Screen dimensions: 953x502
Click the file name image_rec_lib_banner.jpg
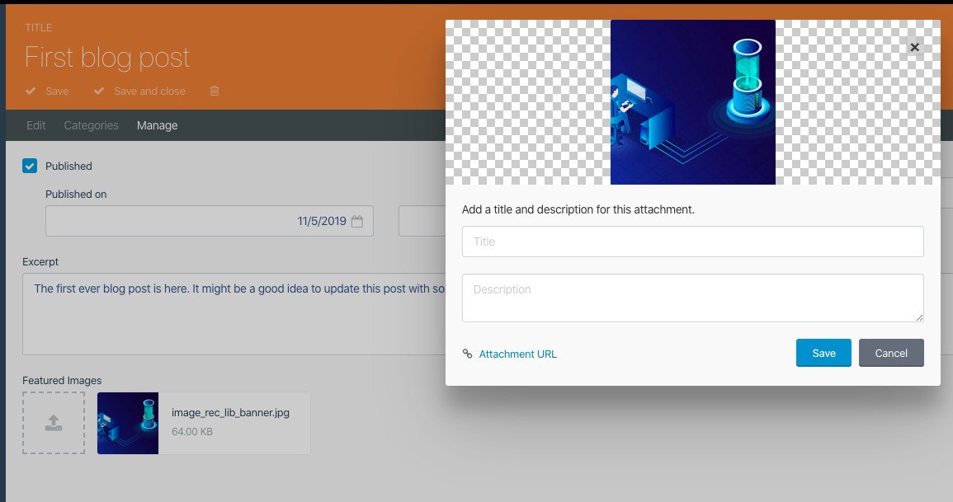coord(230,413)
